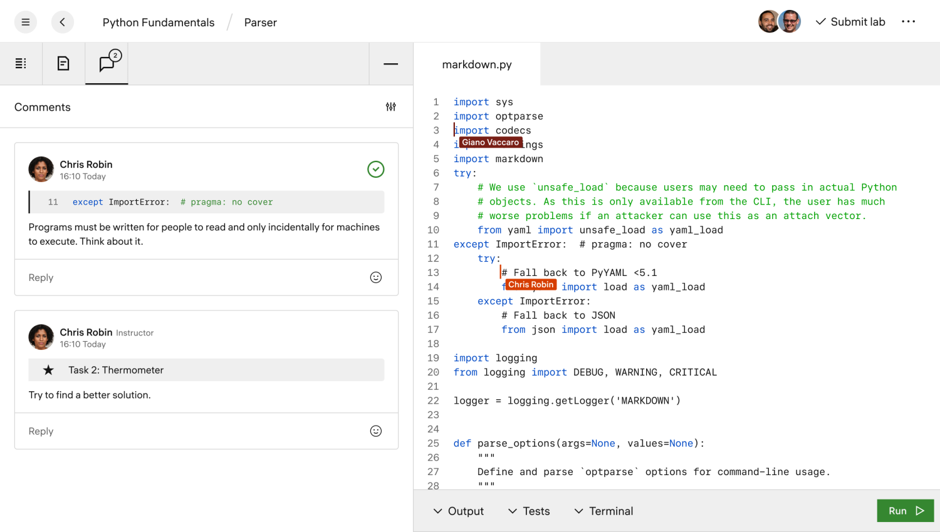The image size is (940, 532).
Task: Open comment filter settings sliders icon
Action: [x=390, y=107]
